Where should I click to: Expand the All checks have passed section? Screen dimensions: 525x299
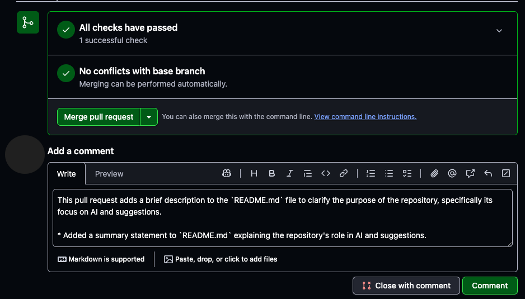point(499,31)
